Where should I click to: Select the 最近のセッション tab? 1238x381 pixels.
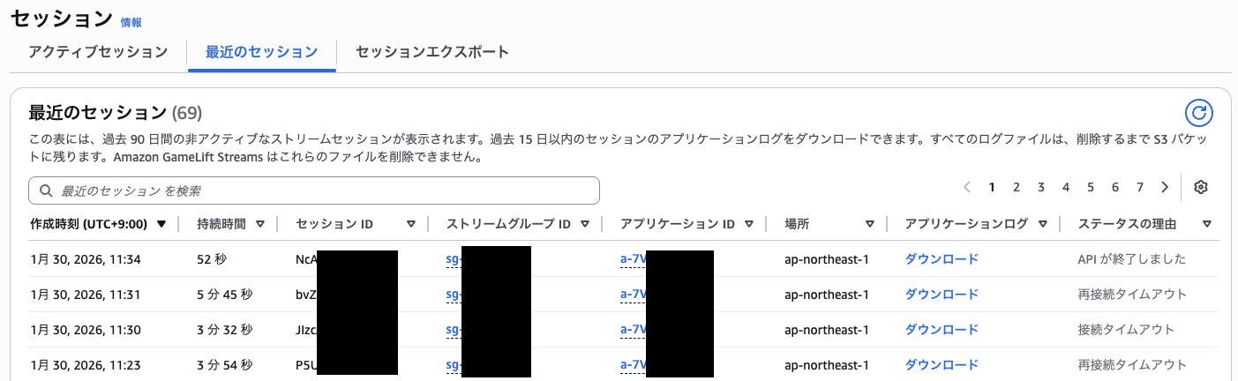(261, 52)
